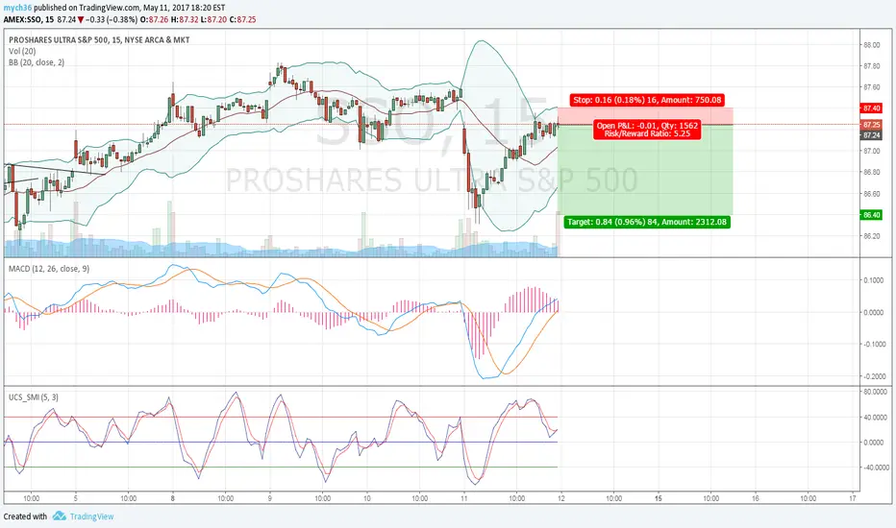Click the -40.0000 SMI axis label
Image resolution: width=896 pixels, height=528 pixels.
coord(875,468)
